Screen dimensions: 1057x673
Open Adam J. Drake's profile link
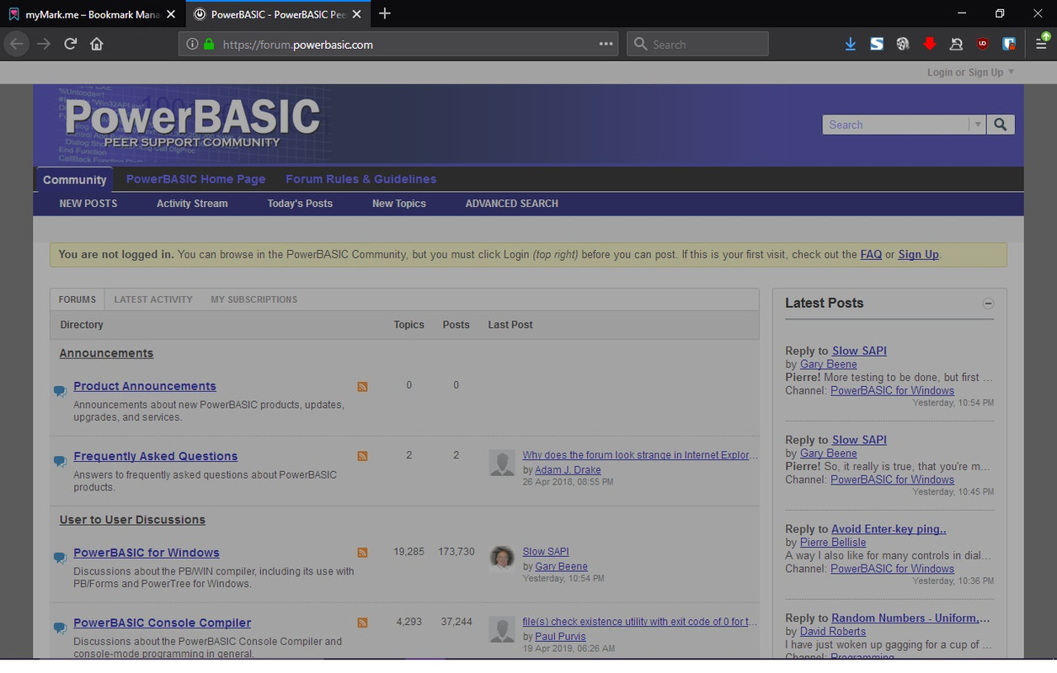(568, 470)
